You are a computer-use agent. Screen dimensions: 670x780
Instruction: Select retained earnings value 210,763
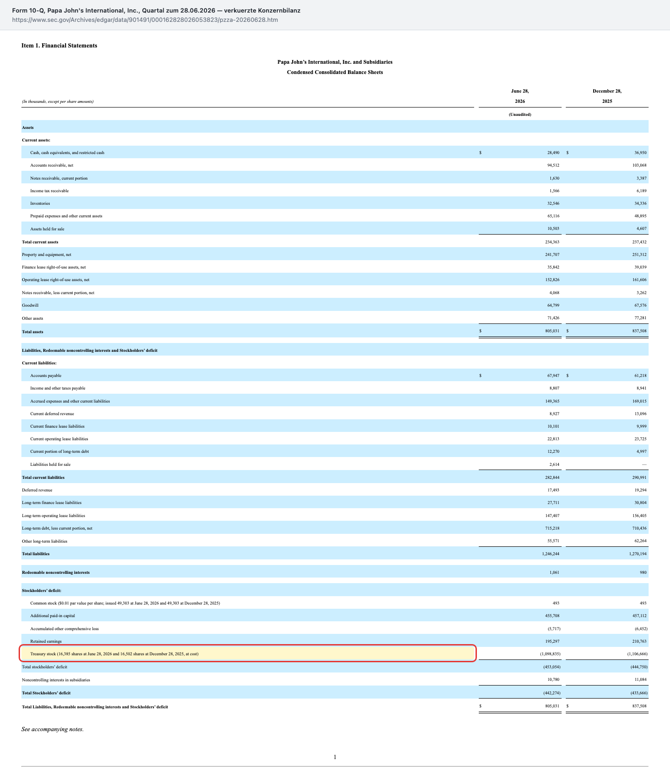(639, 641)
